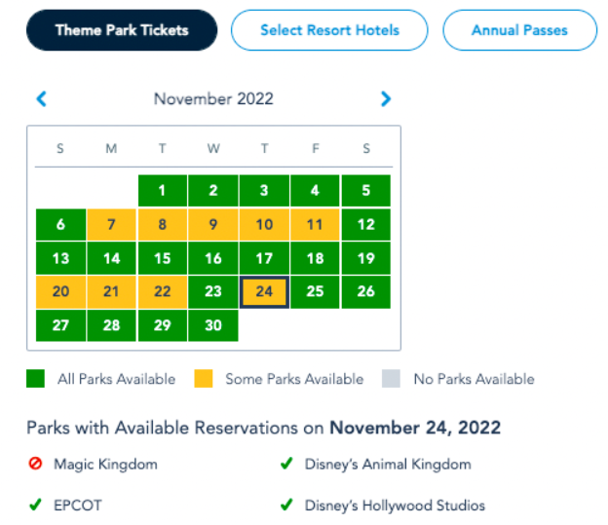Click the checkmark beside Disney's Animal Kingdom
This screenshot has height=525, width=608.
coord(286,465)
